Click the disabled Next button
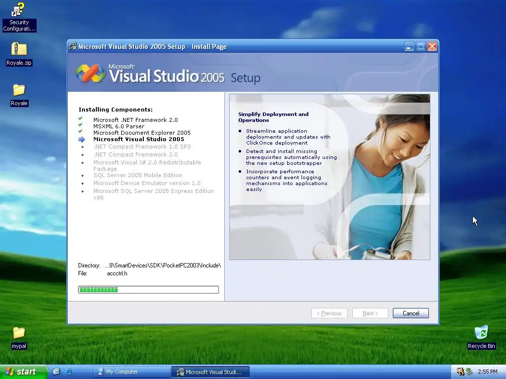 pos(370,313)
